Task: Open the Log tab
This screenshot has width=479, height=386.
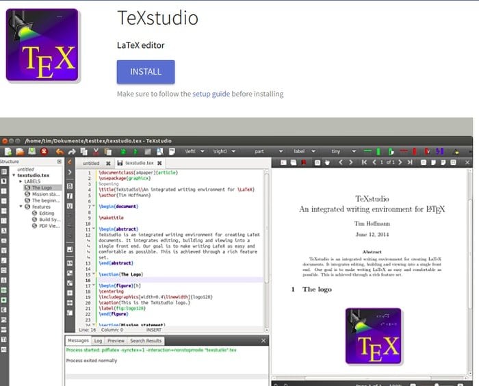Action: click(x=98, y=341)
